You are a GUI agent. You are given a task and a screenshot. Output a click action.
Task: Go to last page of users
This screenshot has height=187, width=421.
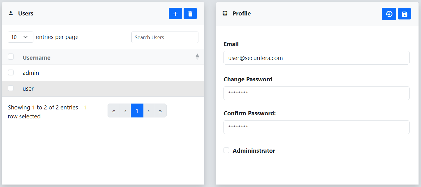pos(160,111)
